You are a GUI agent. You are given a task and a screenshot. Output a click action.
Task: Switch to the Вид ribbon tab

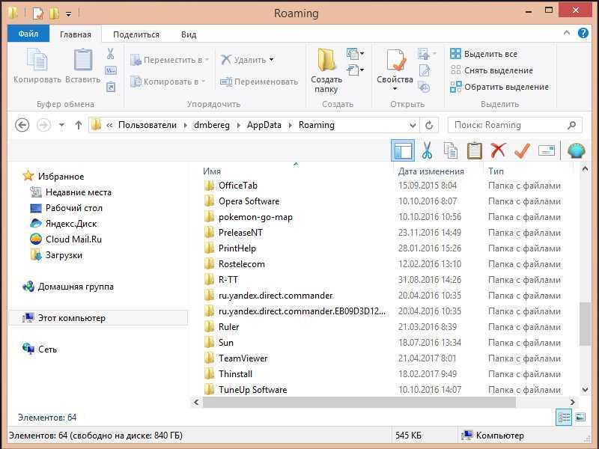coord(189,34)
